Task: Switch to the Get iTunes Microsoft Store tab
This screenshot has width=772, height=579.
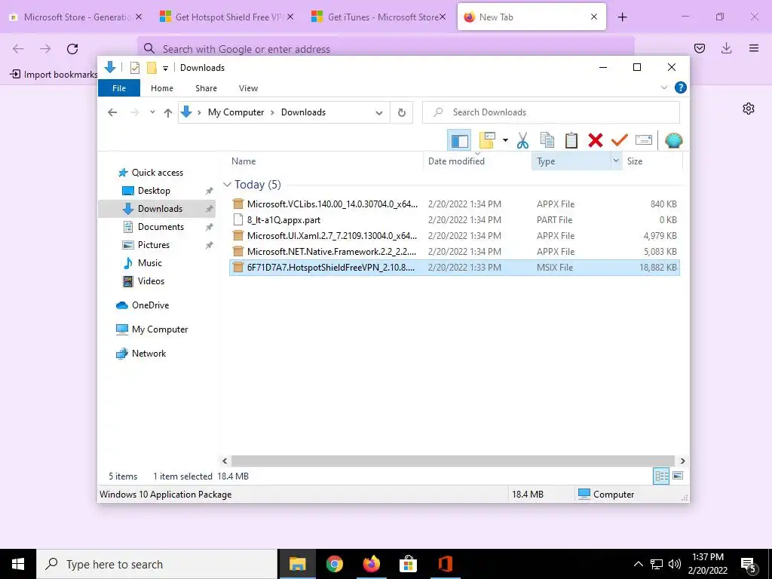Action: (x=378, y=17)
